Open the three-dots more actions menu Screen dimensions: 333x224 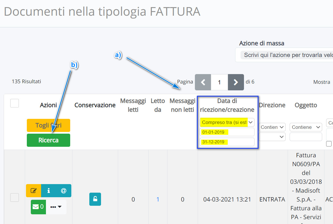(x=56, y=207)
